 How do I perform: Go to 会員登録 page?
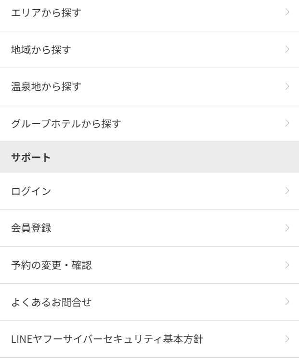pyautogui.click(x=149, y=228)
